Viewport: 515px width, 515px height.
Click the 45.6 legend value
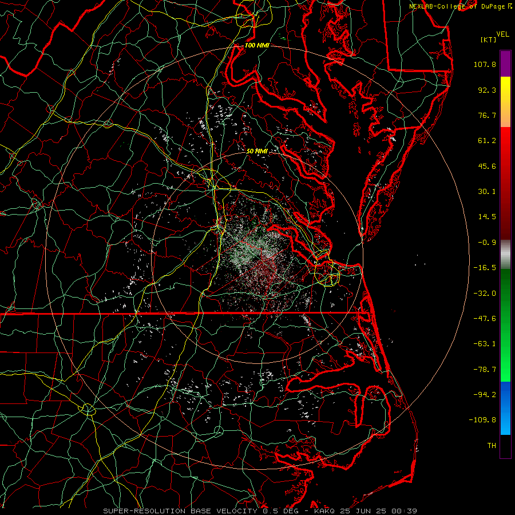pyautogui.click(x=487, y=166)
